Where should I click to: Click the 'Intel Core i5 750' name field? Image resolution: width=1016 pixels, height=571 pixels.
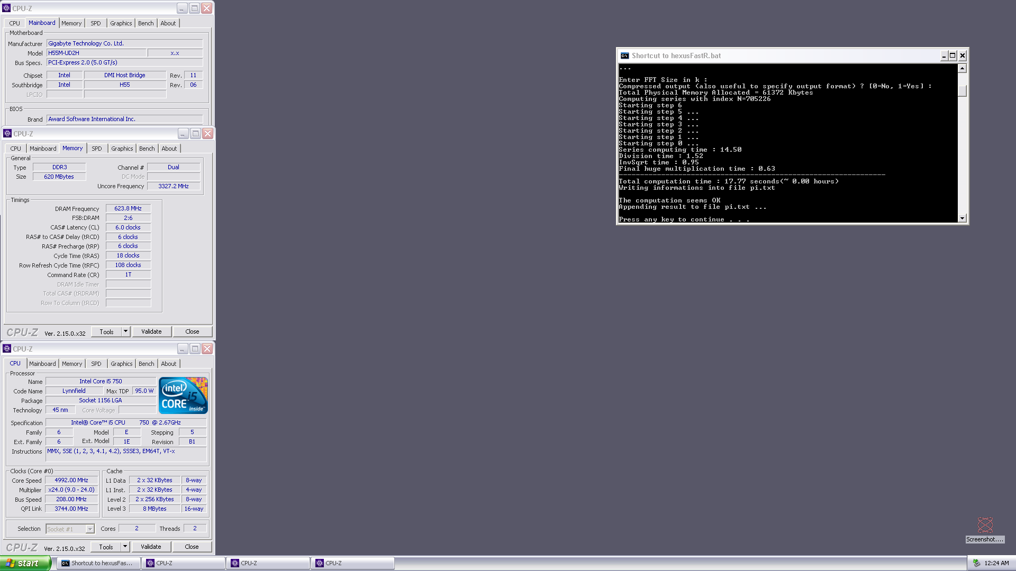point(101,381)
